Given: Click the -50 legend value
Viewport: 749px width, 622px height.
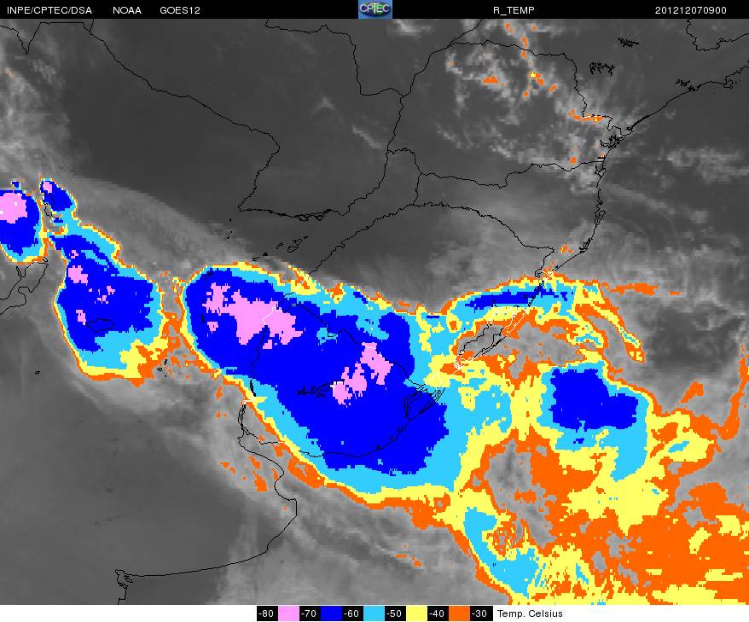Looking at the screenshot, I should click(395, 613).
